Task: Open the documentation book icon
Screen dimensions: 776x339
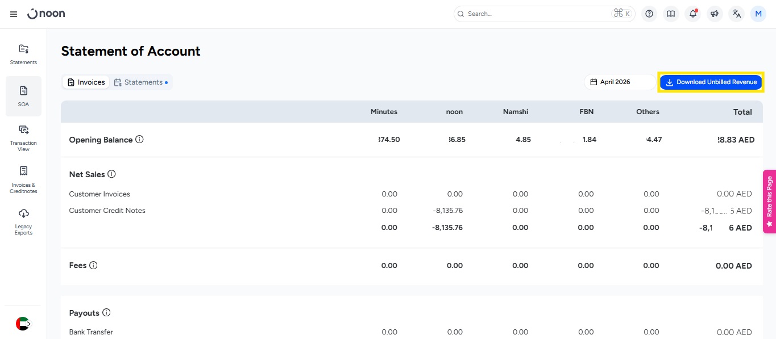Action: pyautogui.click(x=671, y=14)
